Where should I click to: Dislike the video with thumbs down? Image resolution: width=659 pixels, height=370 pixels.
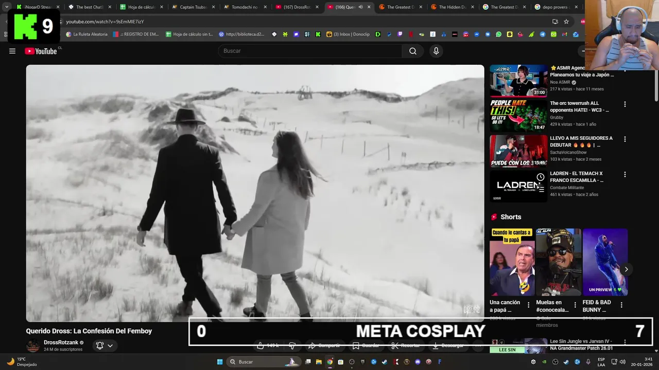(x=292, y=346)
